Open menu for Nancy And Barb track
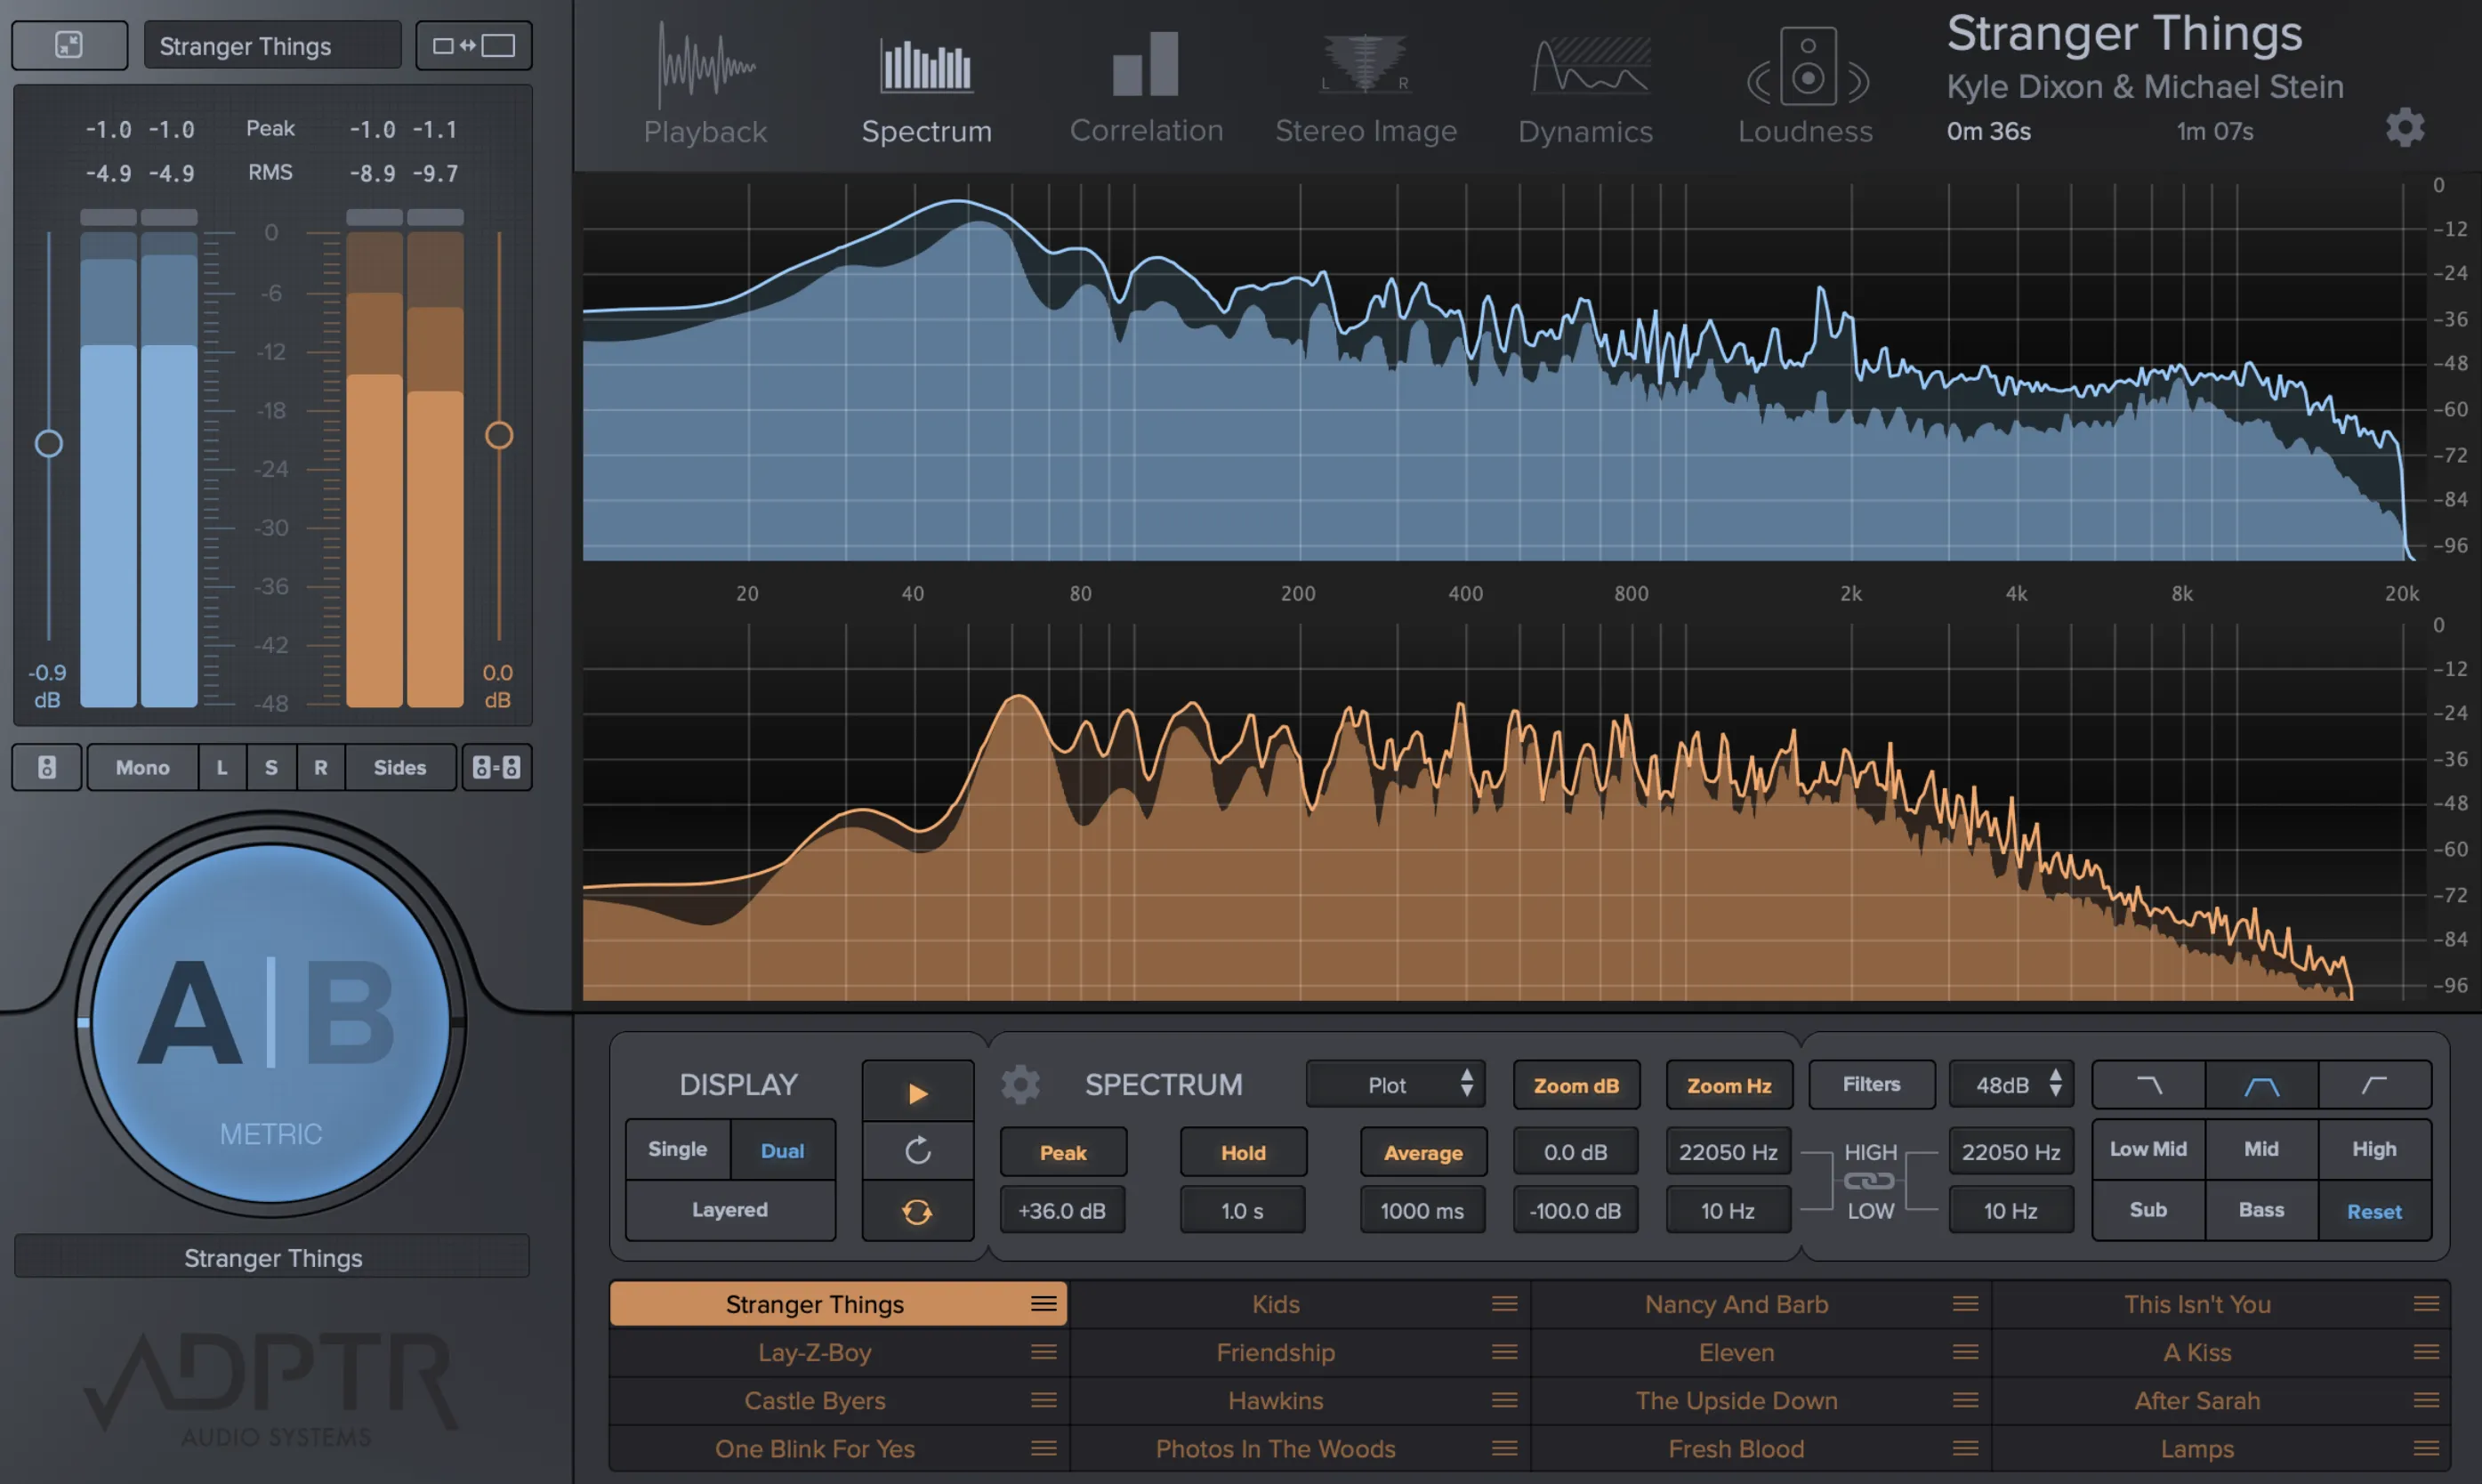Image resolution: width=2482 pixels, height=1484 pixels. coord(1965,1304)
